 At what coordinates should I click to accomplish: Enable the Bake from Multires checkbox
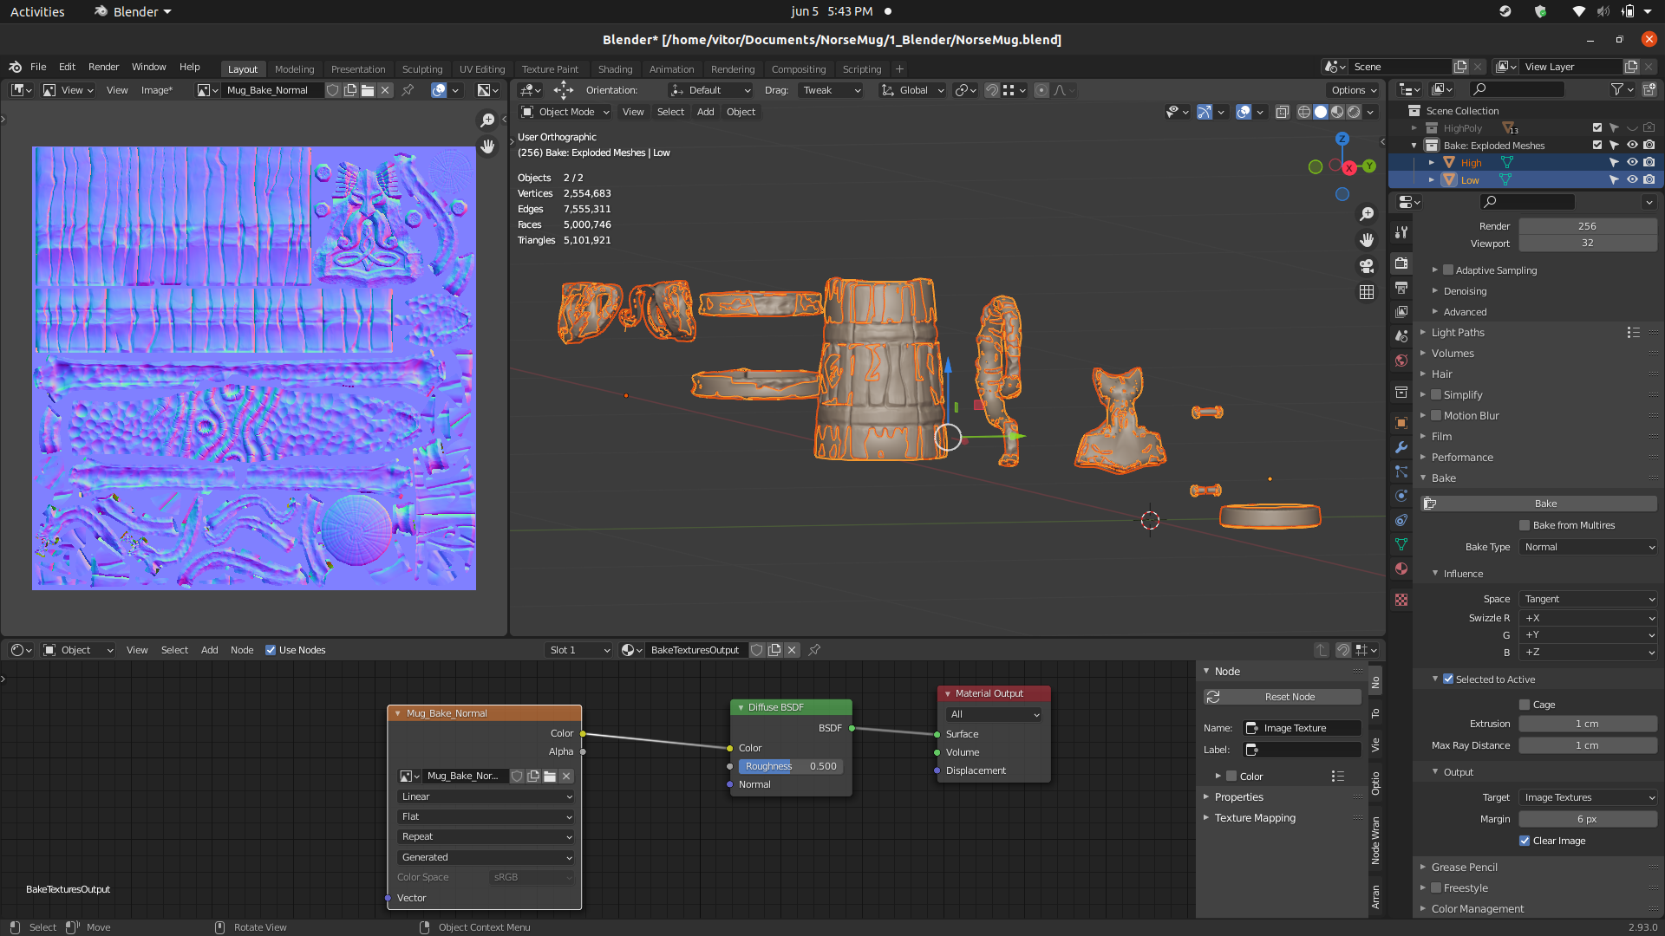1525,525
